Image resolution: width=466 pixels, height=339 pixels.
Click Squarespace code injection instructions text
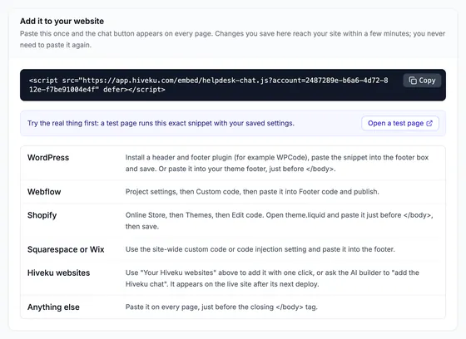coord(260,249)
